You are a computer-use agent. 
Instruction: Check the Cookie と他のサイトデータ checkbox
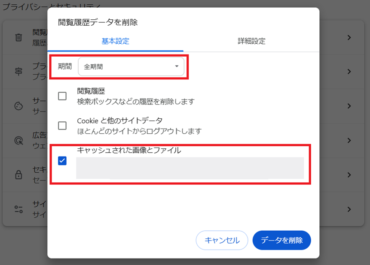coord(61,125)
